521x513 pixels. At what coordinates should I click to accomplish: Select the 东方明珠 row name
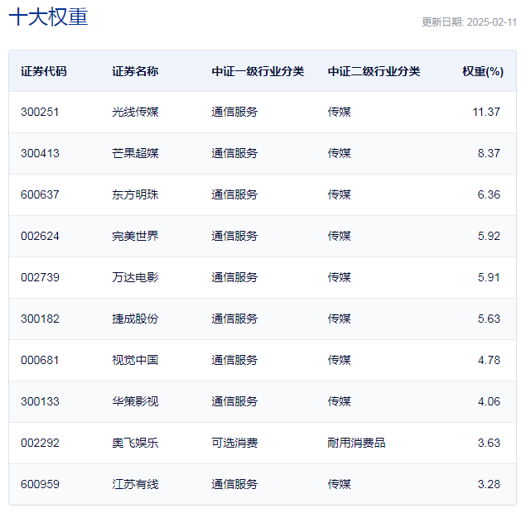click(x=135, y=194)
